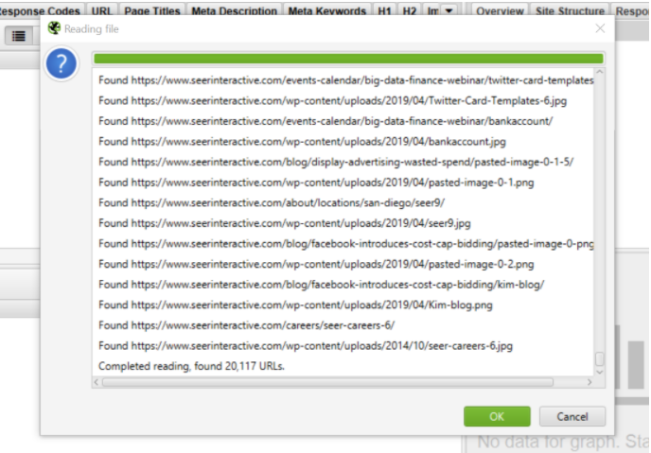This screenshot has height=453, width=651.
Task: Close the Reading file dialog
Action: 599,28
